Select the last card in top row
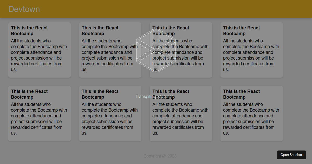This screenshot has height=164, width=312. pyautogui.click(x=251, y=50)
